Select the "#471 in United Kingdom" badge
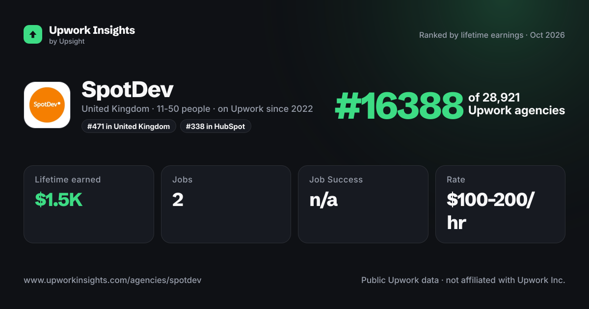This screenshot has height=309, width=589. (129, 127)
